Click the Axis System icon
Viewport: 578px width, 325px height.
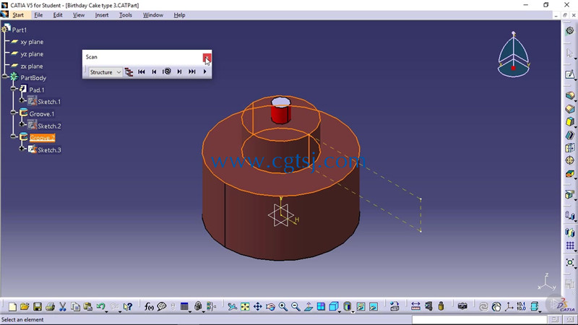[509, 306]
